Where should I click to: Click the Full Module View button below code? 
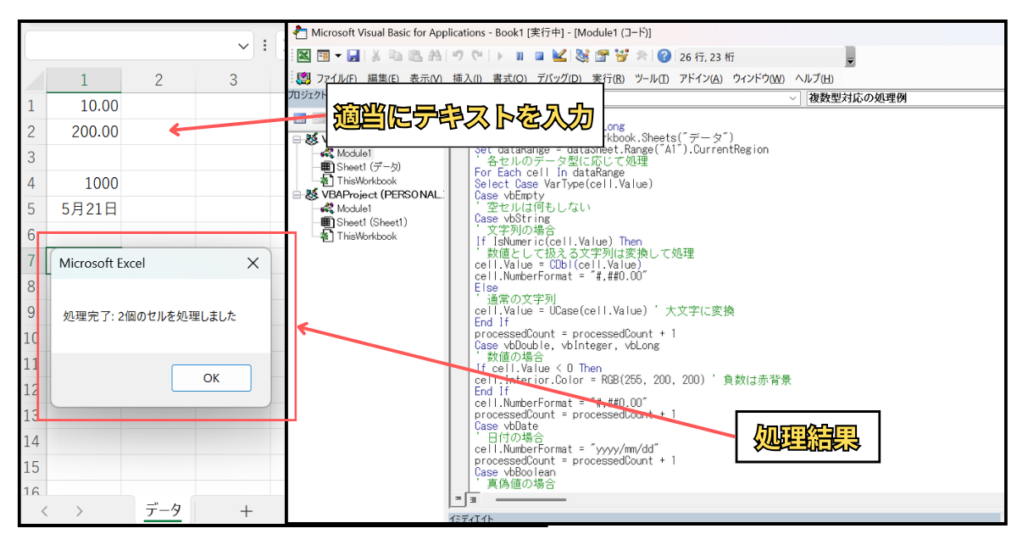pos(472,498)
